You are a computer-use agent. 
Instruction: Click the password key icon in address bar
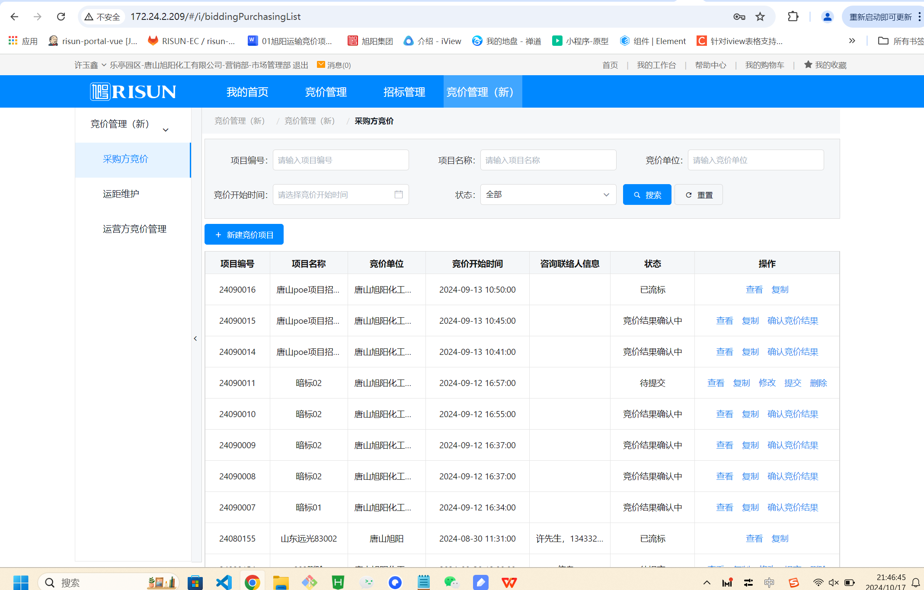point(739,16)
